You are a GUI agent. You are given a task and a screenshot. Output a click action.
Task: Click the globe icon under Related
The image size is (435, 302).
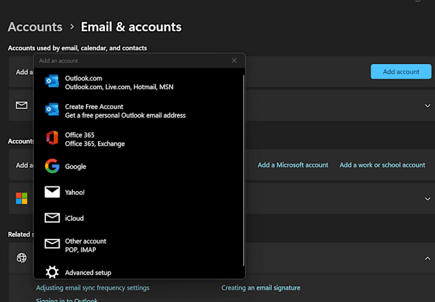[x=22, y=258]
